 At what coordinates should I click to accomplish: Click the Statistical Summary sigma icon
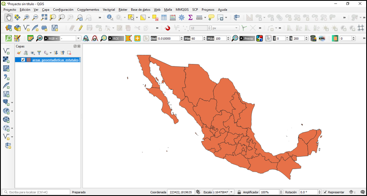[191, 17]
